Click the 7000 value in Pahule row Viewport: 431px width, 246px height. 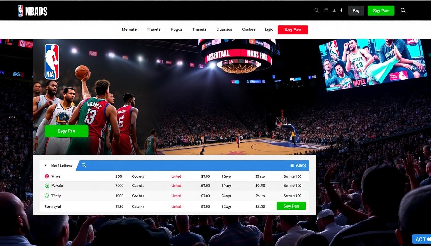pos(119,185)
